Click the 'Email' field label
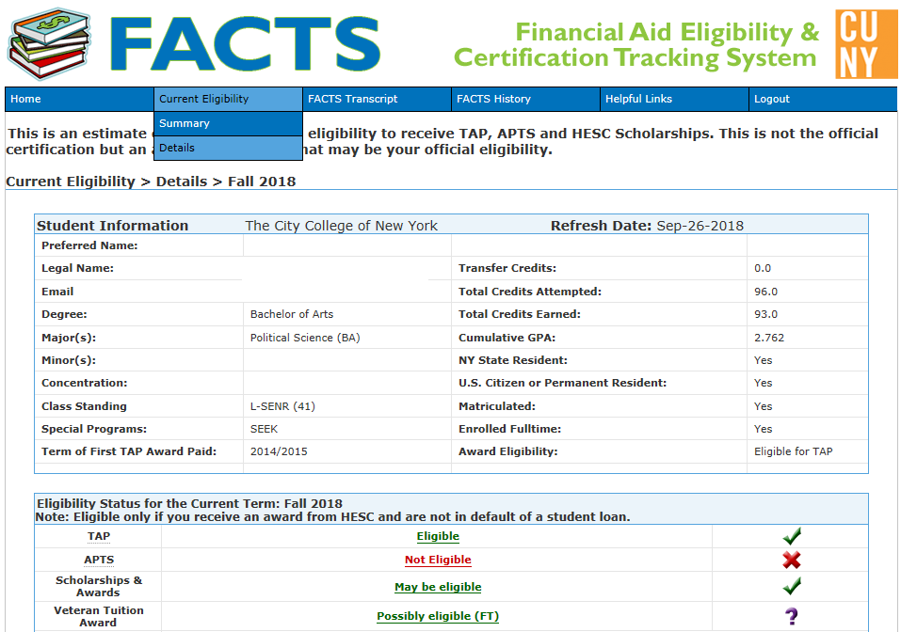The image size is (901, 632). coord(57,292)
